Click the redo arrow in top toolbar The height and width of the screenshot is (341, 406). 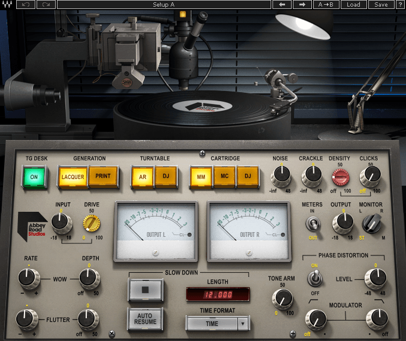pos(46,5)
